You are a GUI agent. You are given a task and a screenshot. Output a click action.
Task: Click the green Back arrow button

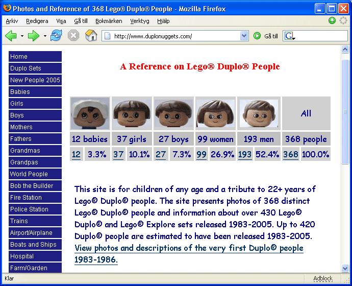pos(11,36)
